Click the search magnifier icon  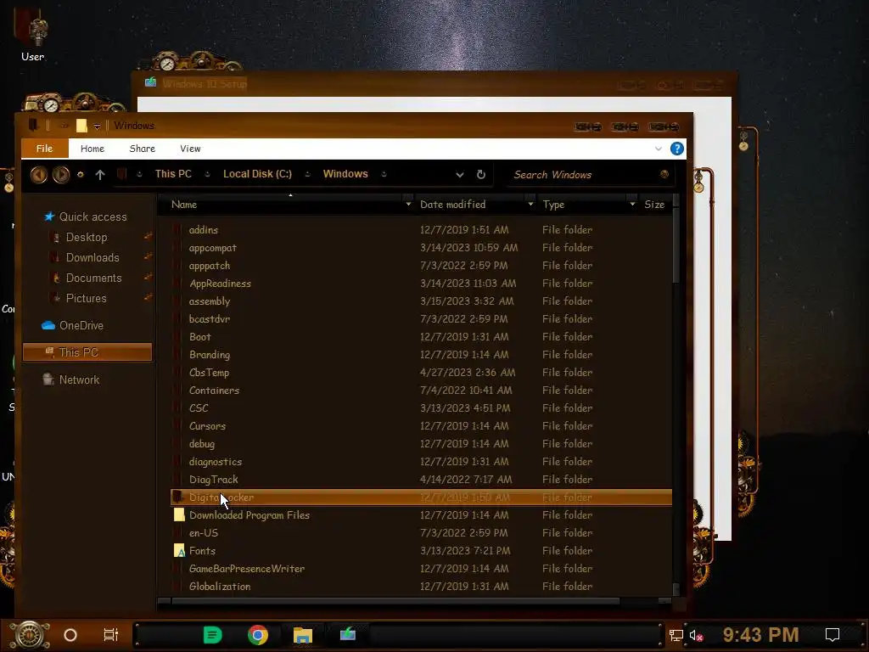click(664, 174)
